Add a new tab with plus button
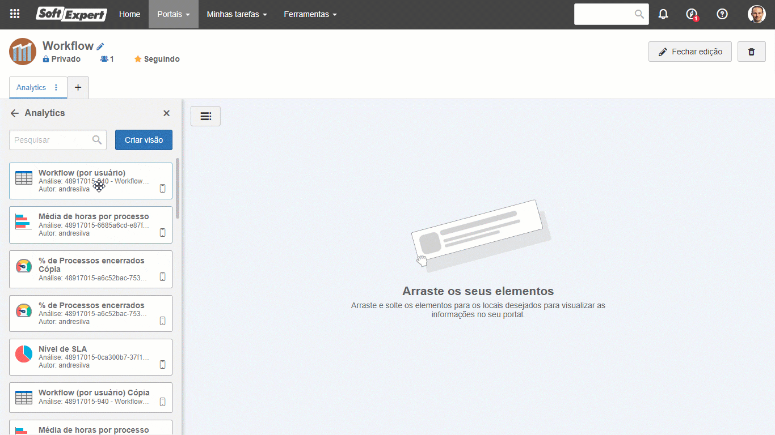The image size is (775, 435). click(x=78, y=87)
